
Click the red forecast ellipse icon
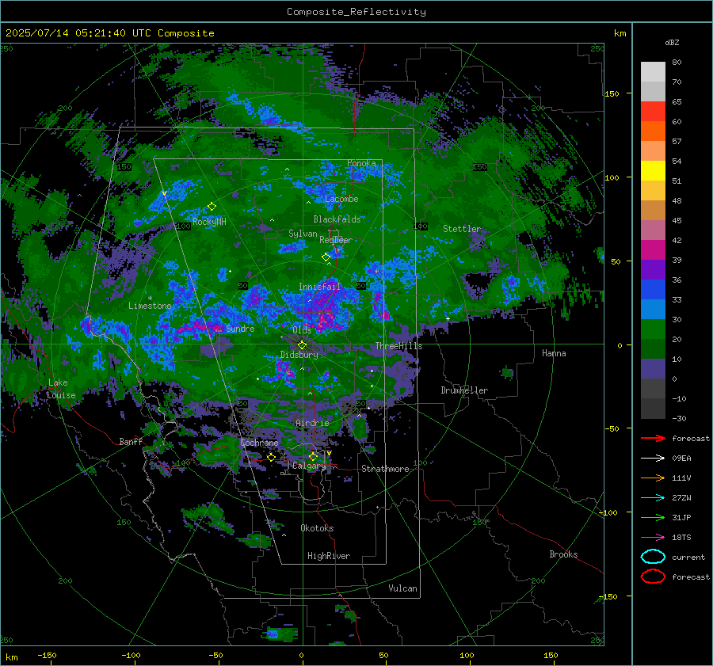[653, 577]
